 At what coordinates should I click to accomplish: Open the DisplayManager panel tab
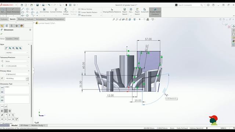(21, 26)
